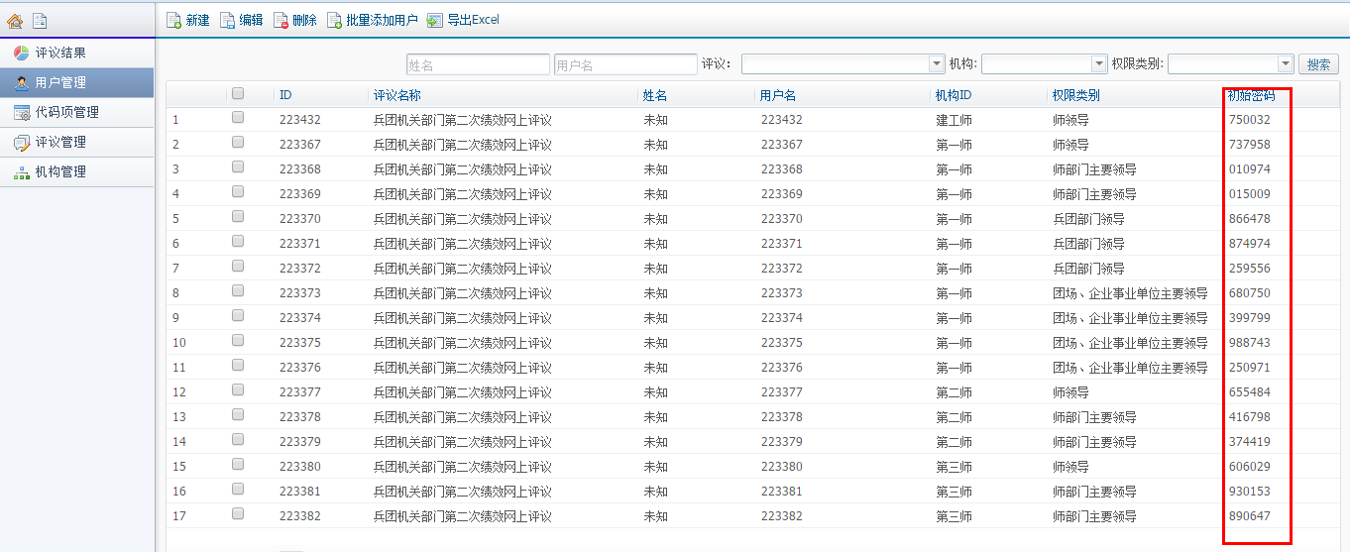
Task: Check the checkbox for row ID 223432
Action: point(238,118)
